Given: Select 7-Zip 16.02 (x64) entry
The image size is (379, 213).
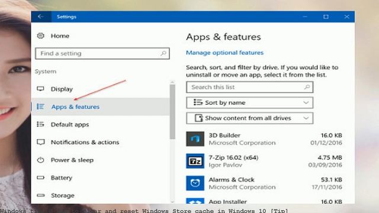Looking at the screenshot, I should [264, 161].
